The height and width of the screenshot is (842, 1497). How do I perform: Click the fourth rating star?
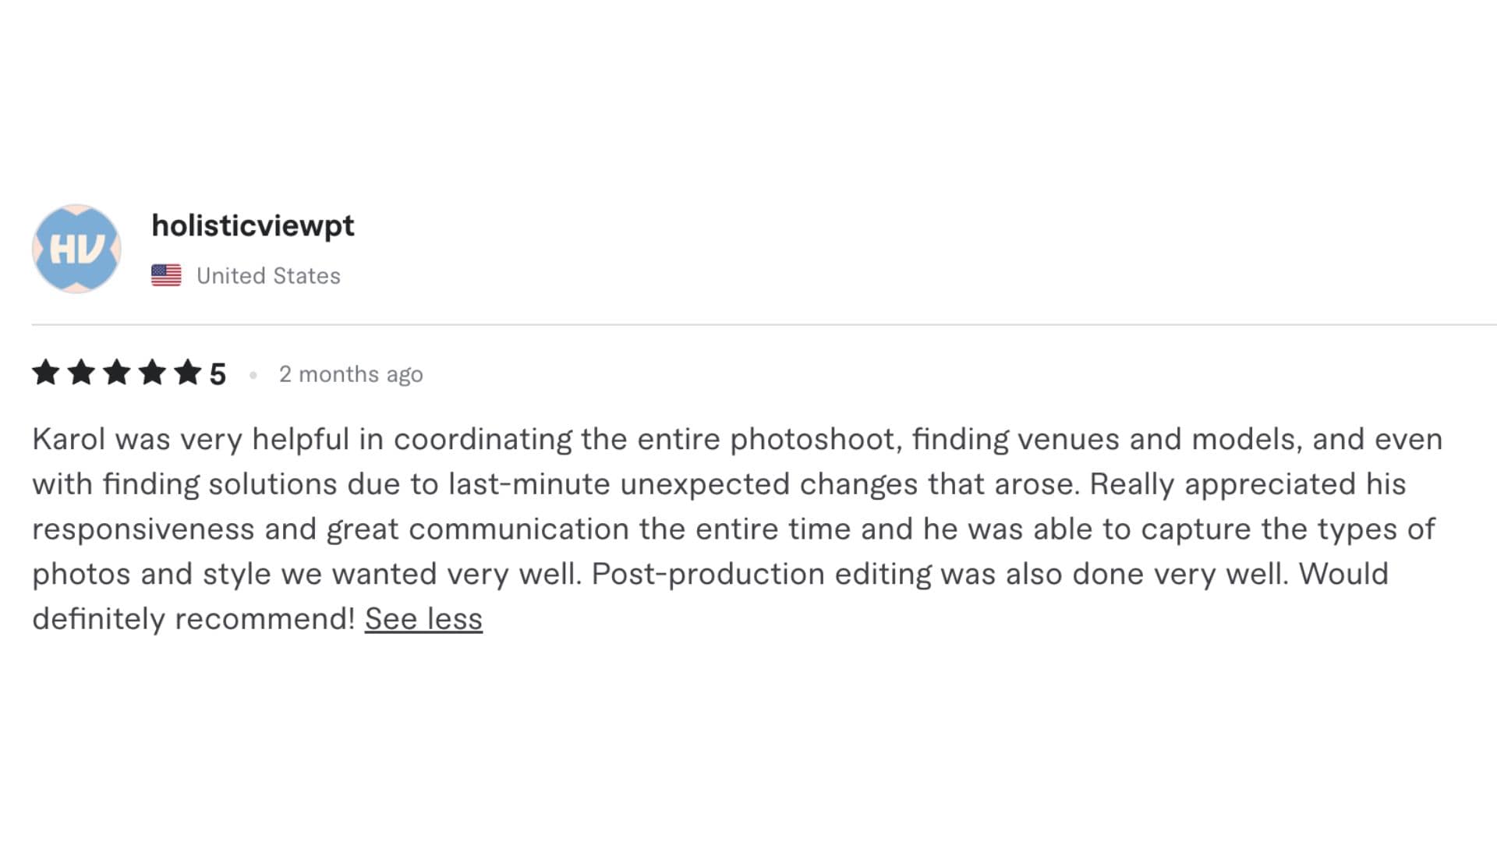152,373
